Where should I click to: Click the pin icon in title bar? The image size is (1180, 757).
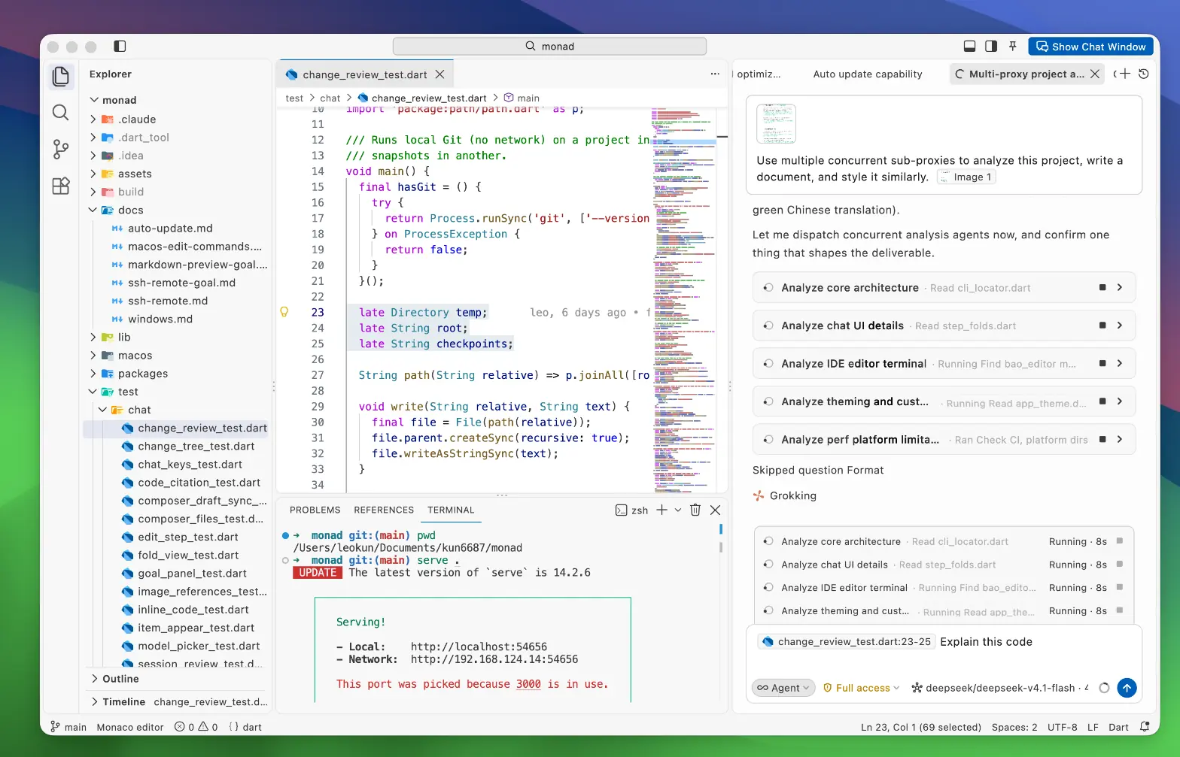(x=1013, y=47)
